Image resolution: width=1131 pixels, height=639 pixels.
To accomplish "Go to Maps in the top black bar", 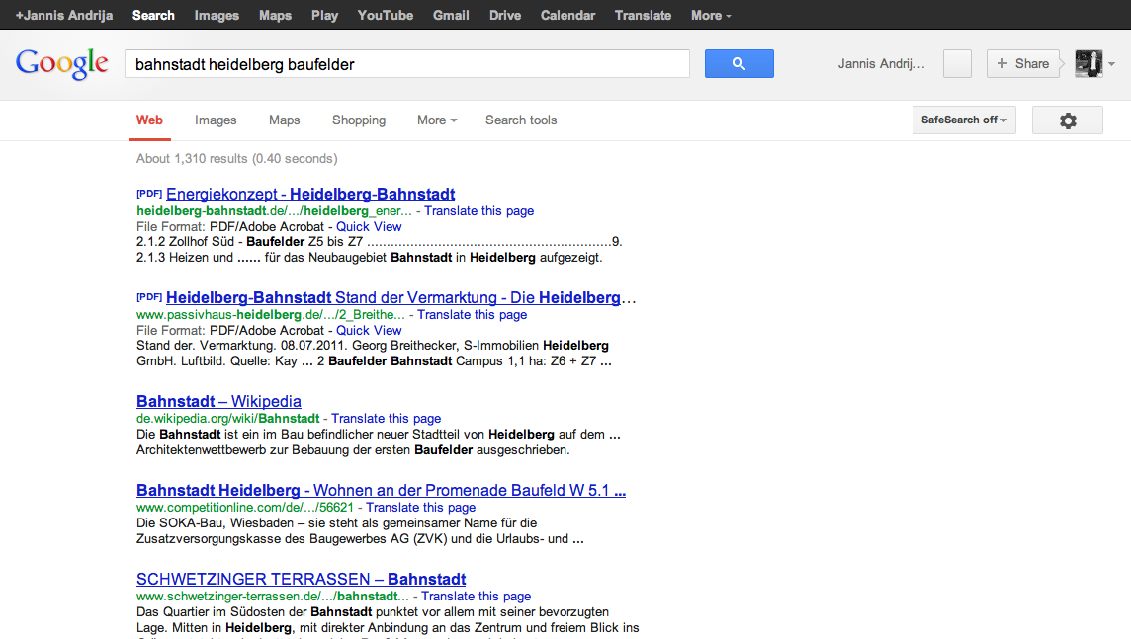I will tap(275, 15).
